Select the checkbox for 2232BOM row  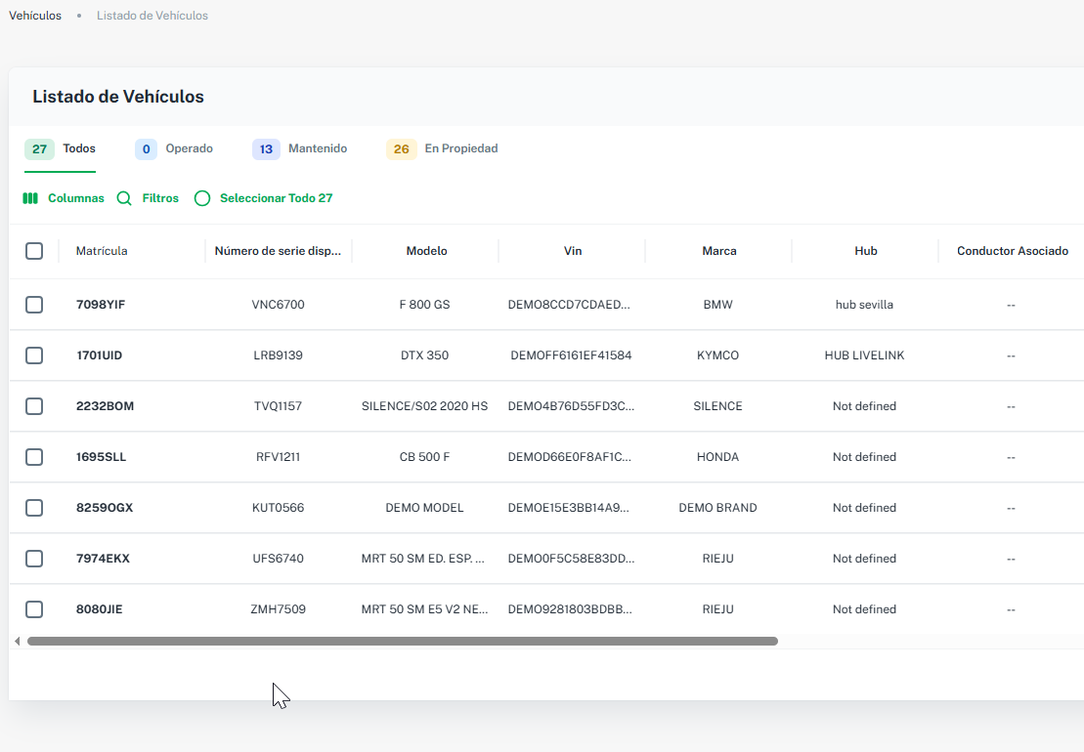click(34, 406)
